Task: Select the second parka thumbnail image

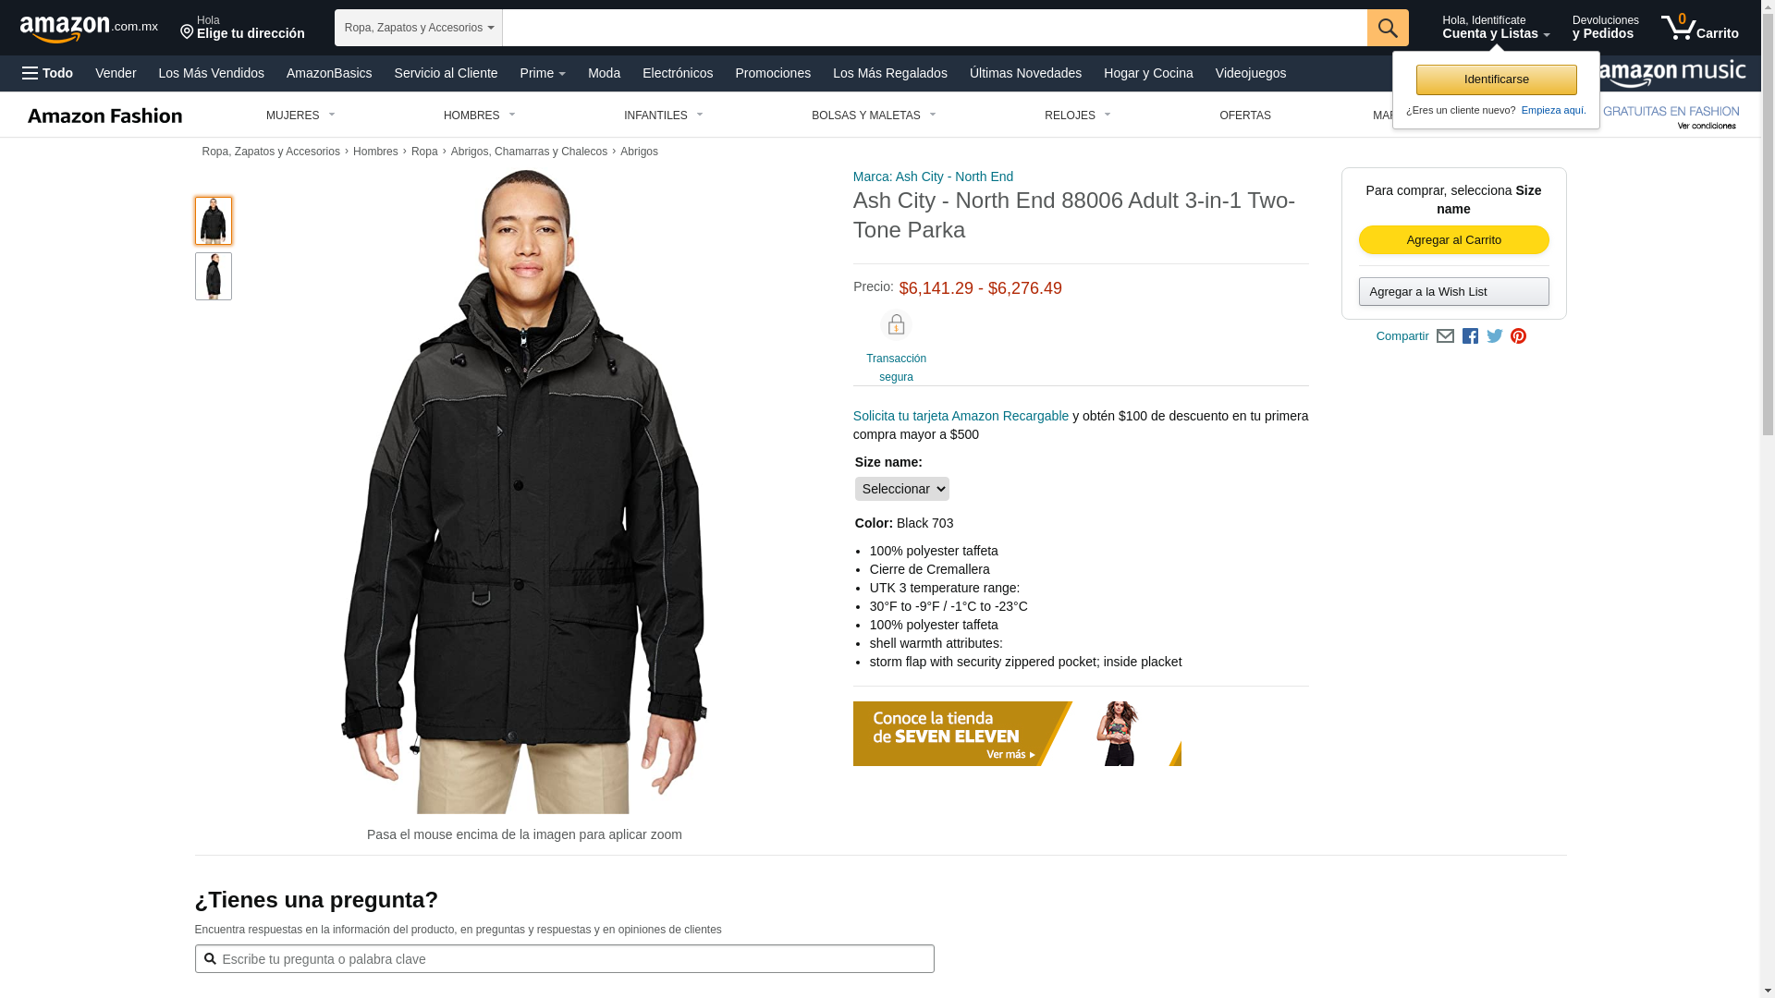Action: [214, 276]
